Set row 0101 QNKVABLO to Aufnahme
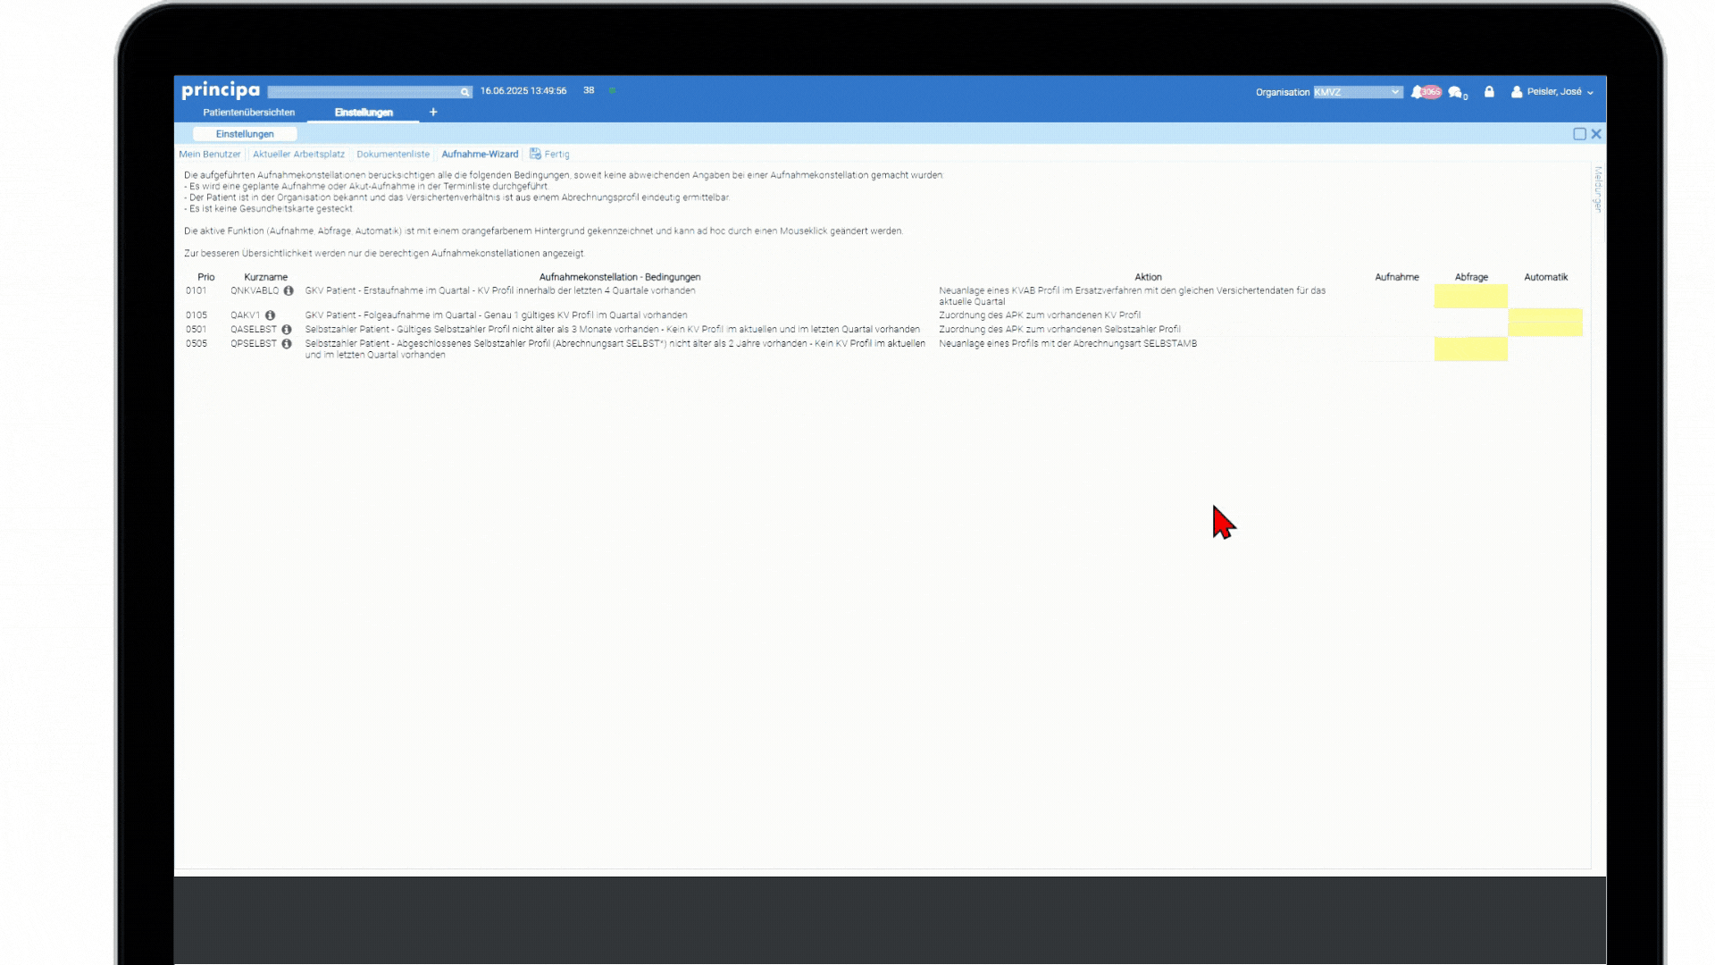The width and height of the screenshot is (1715, 965). coord(1396,297)
